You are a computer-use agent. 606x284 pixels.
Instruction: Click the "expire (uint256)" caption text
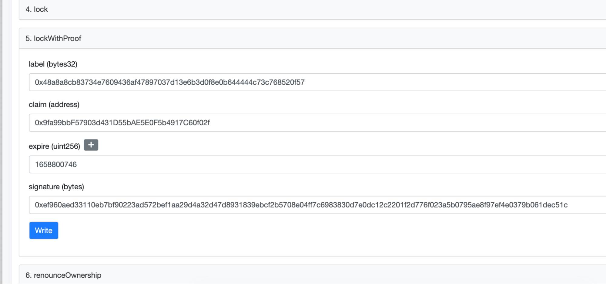55,146
